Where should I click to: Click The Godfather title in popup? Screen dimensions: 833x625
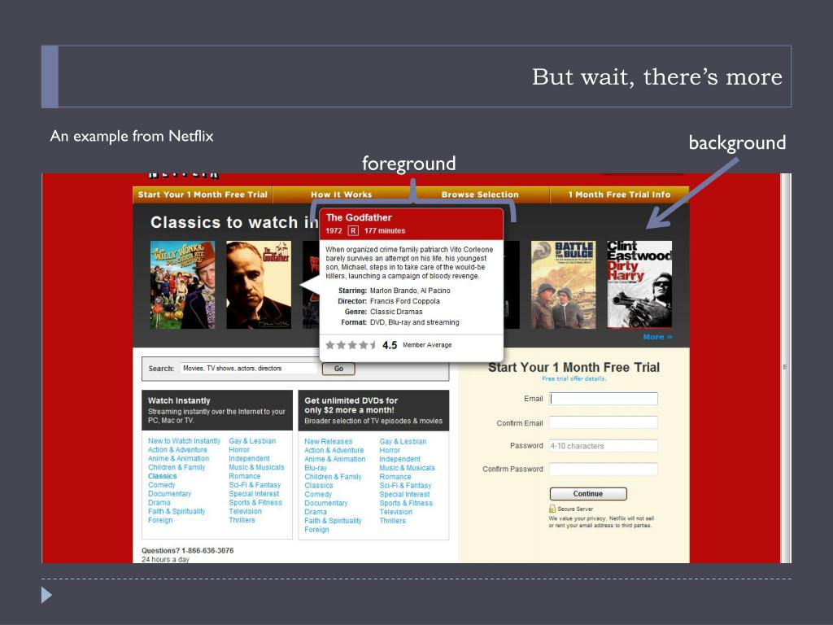tap(359, 217)
